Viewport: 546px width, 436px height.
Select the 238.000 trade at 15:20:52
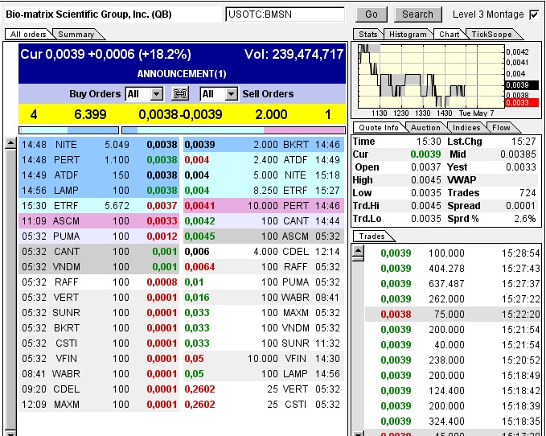point(453,360)
